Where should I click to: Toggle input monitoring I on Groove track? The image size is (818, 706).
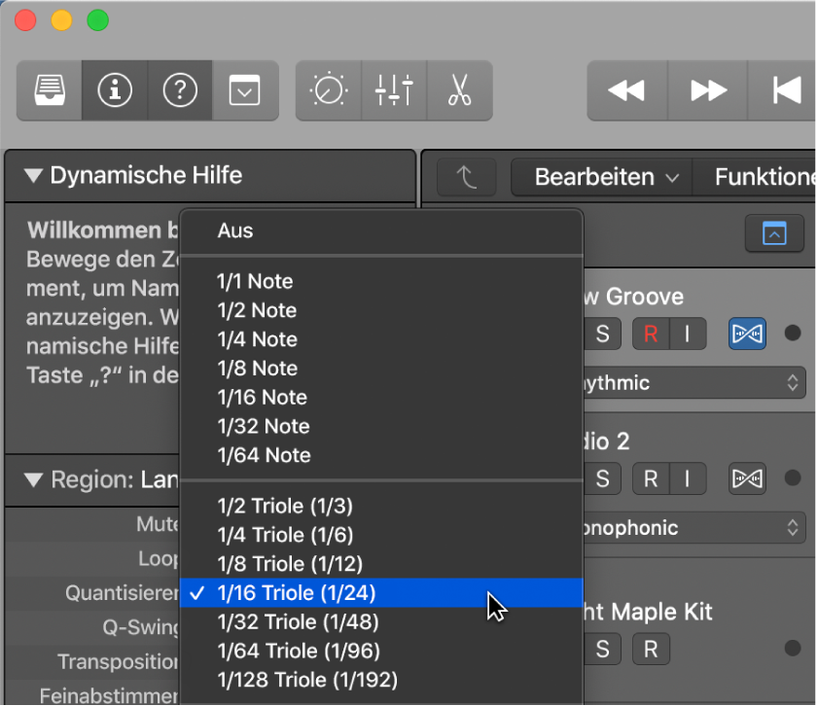687,334
